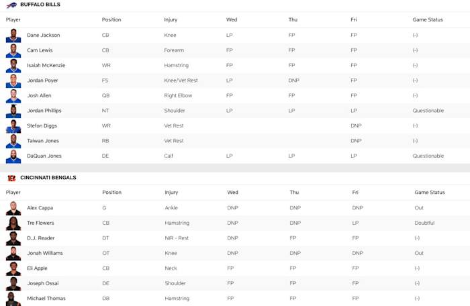Open Isaiah McKenzie's name link
This screenshot has height=306, width=470.
[x=46, y=65]
